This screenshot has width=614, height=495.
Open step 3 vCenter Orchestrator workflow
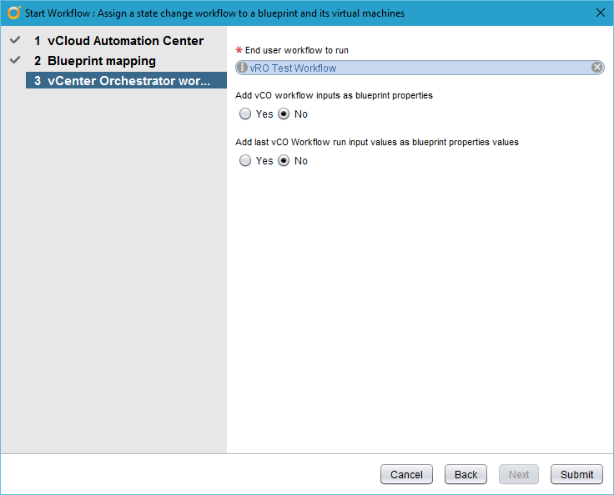125,81
